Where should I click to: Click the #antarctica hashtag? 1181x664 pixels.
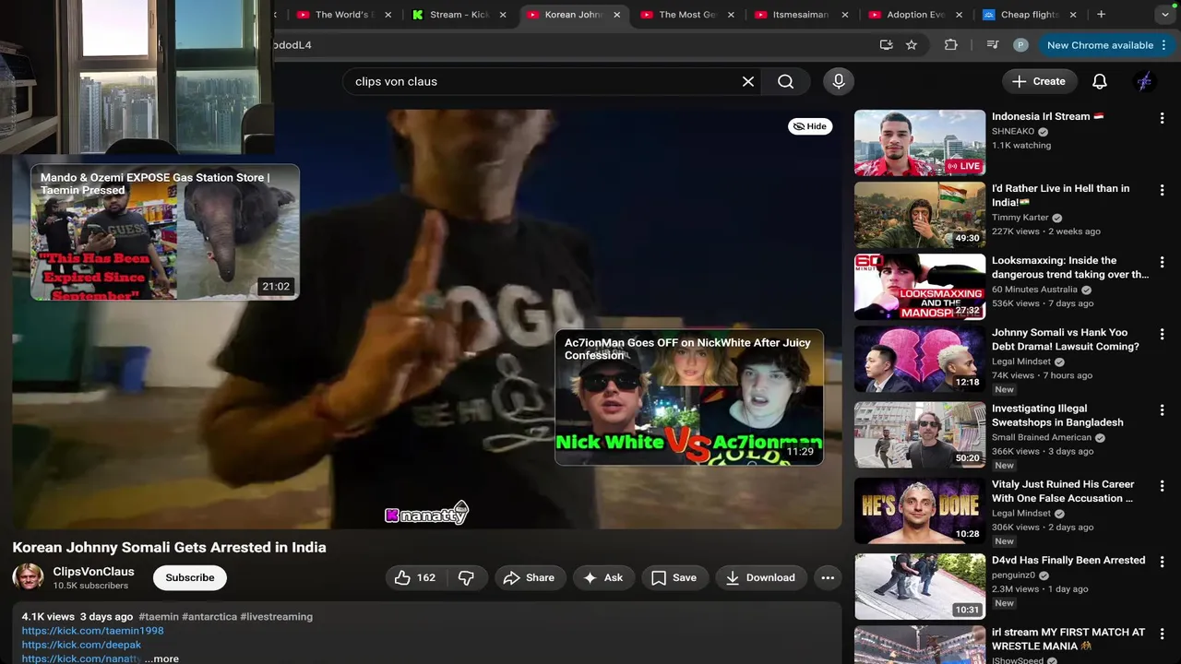tap(209, 616)
